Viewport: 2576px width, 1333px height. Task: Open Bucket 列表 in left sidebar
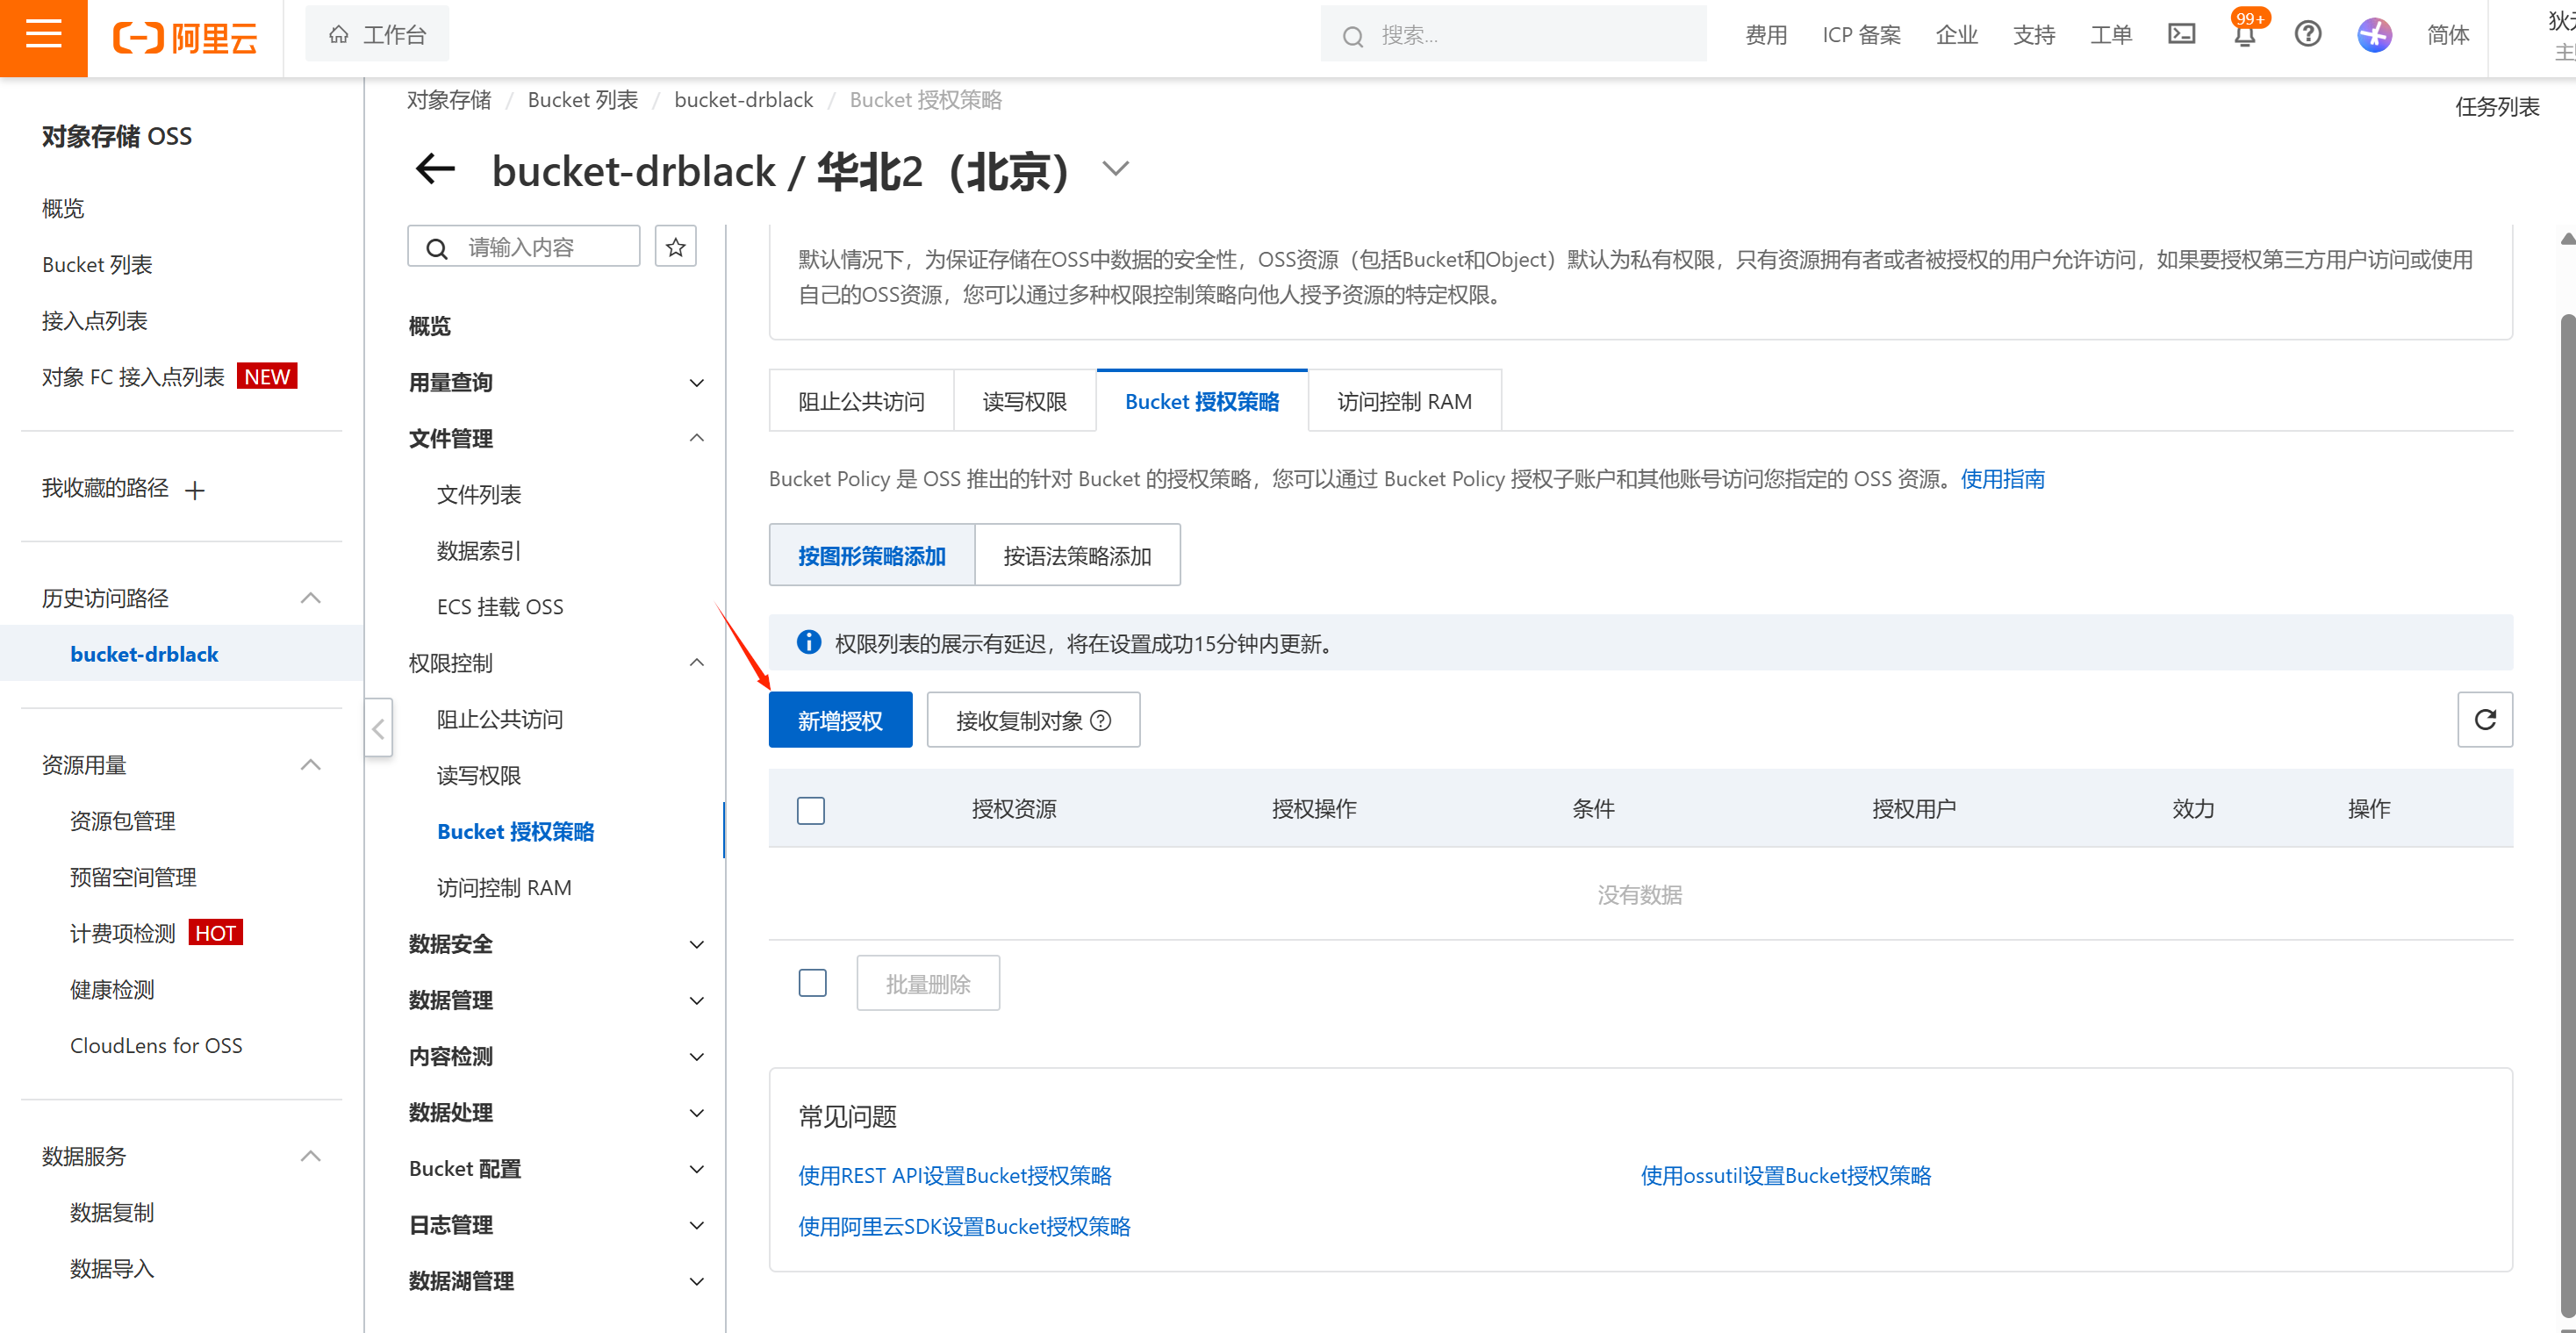click(x=97, y=265)
